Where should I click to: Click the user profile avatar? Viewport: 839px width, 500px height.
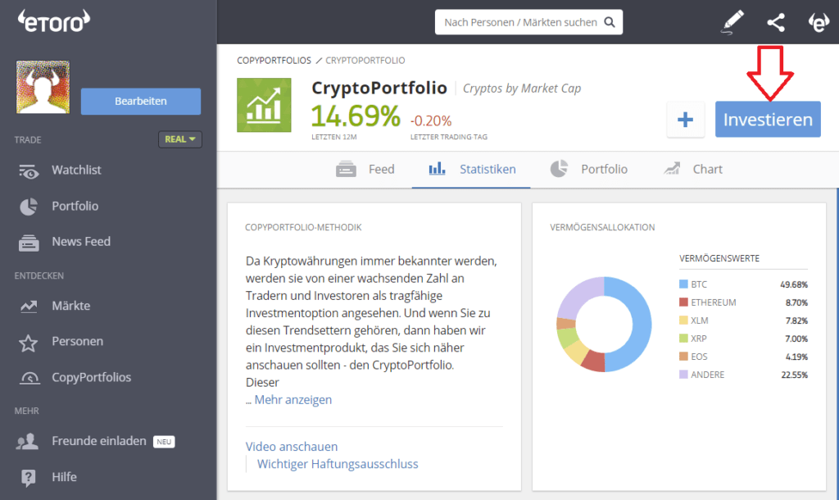coord(43,87)
